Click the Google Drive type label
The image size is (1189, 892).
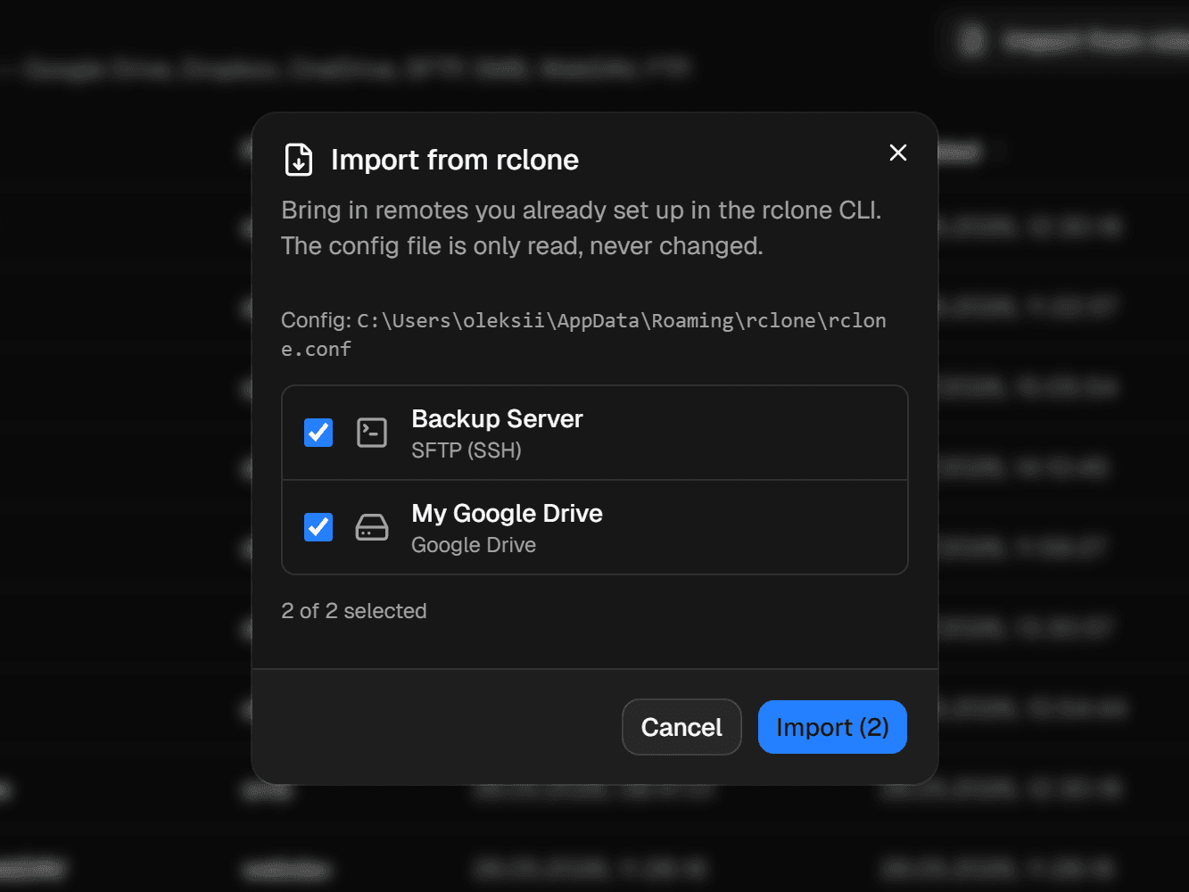click(x=474, y=545)
